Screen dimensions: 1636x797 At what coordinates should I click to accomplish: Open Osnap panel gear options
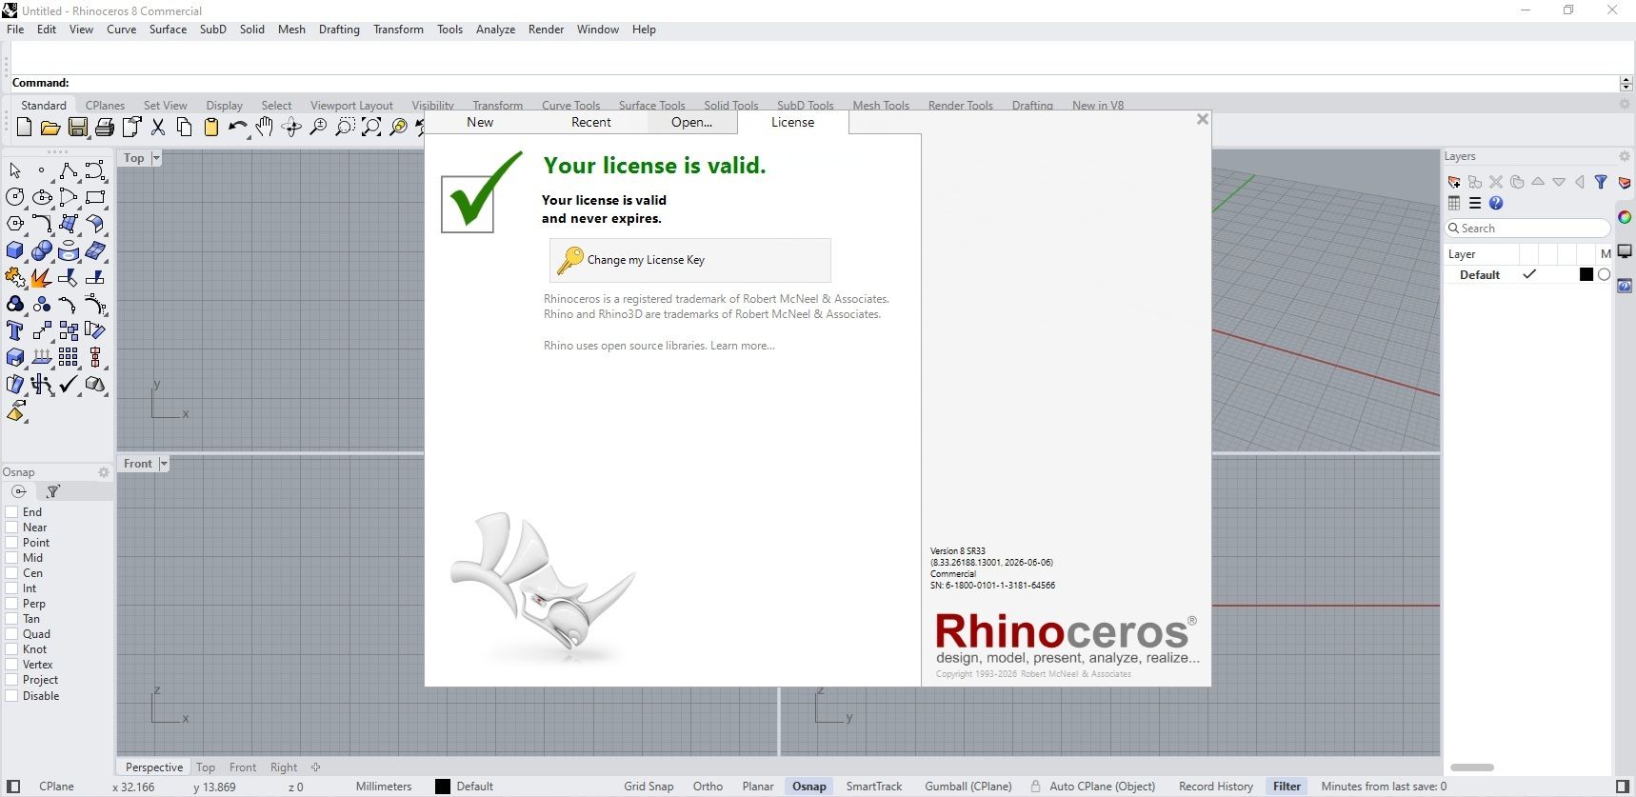click(x=104, y=472)
